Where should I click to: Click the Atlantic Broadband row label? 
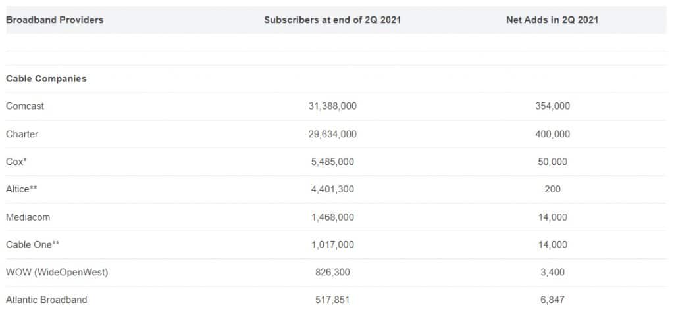tap(47, 300)
